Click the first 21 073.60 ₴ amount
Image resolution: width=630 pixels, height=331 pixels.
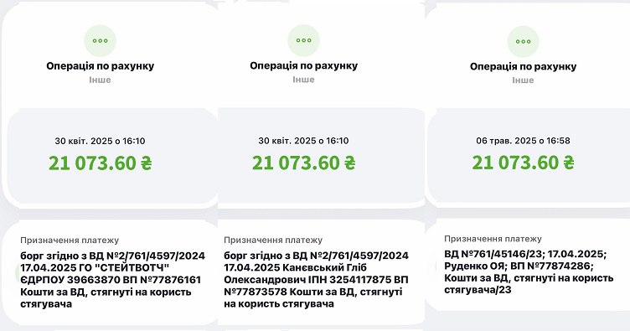tap(101, 163)
